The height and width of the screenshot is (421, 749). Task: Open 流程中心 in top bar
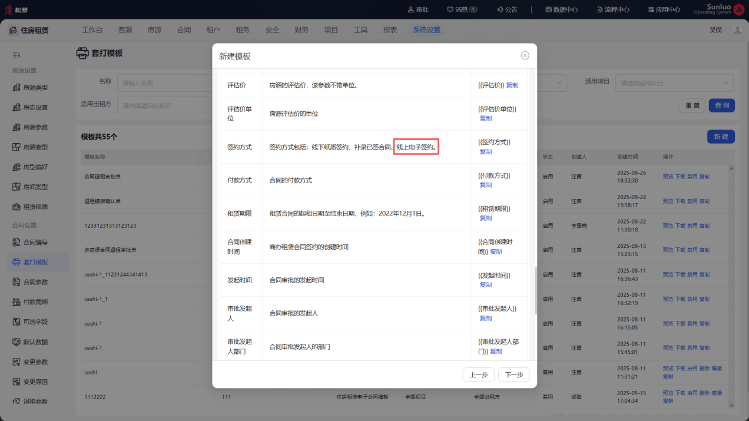point(613,9)
